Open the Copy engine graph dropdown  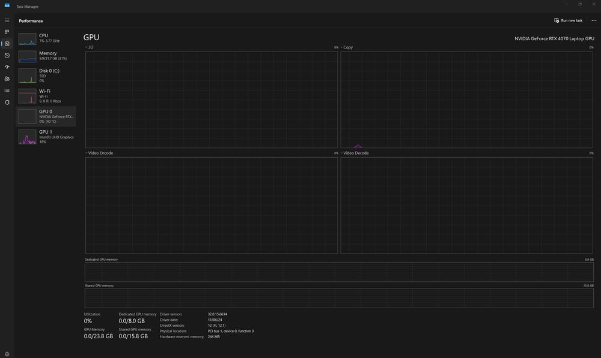[347, 47]
